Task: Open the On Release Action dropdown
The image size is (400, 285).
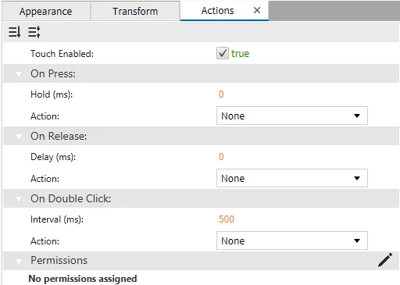Action: 292,178
